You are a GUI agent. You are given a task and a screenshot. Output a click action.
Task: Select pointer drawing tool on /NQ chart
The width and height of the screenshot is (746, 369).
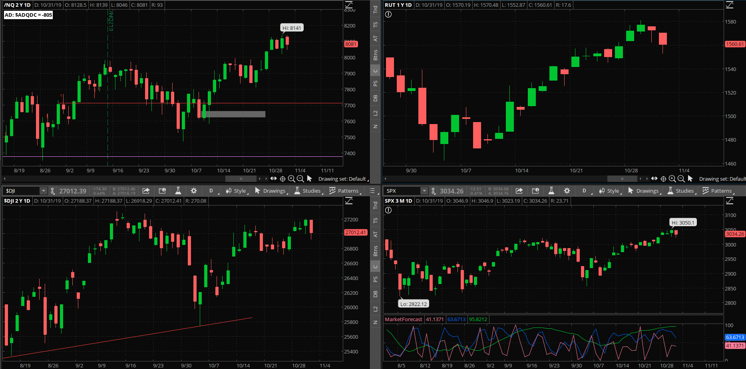coord(309,179)
